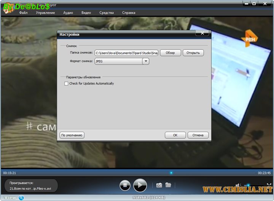Click the JPEG format value text
The image size is (274, 201).
tap(99, 61)
